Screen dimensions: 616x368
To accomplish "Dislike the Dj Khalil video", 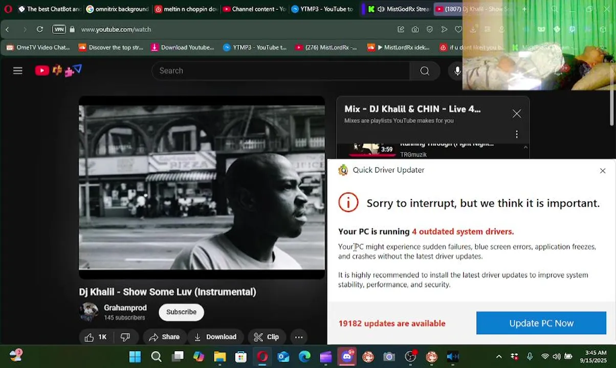I will (x=125, y=337).
